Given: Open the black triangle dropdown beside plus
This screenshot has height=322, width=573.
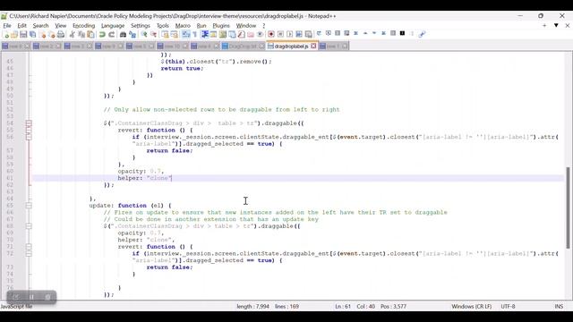Looking at the screenshot, I should [x=556, y=26].
